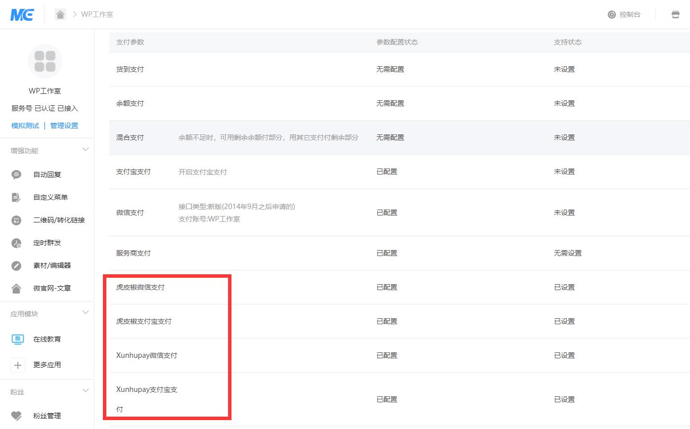This screenshot has height=429, width=690.
Task: Click the WP工作室 account avatar icon
Action: 45,61
